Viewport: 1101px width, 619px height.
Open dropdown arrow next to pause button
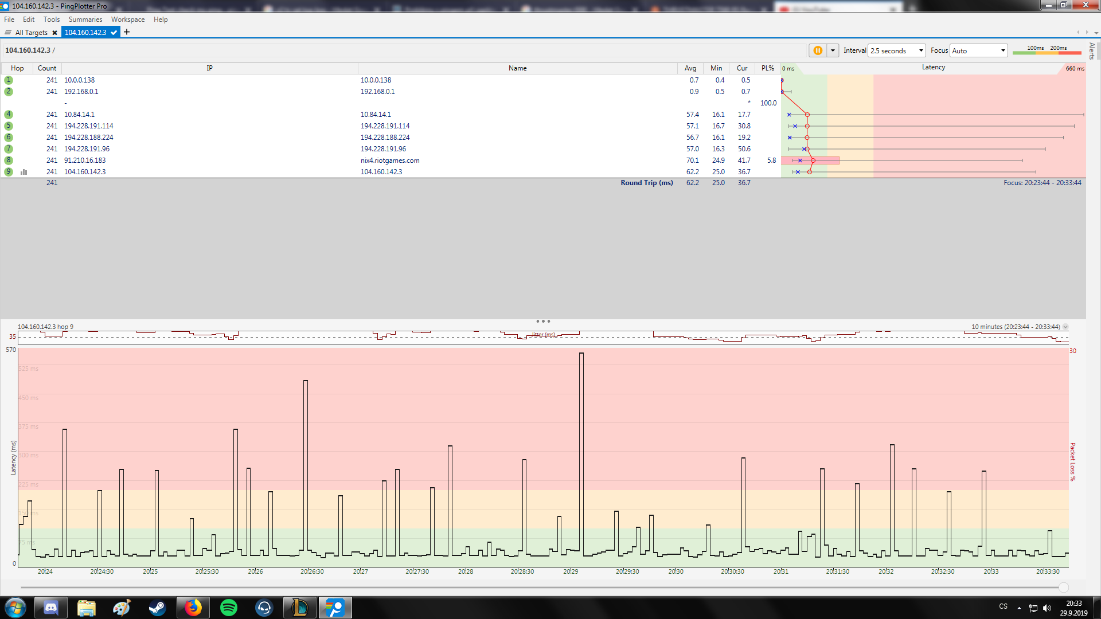click(833, 50)
